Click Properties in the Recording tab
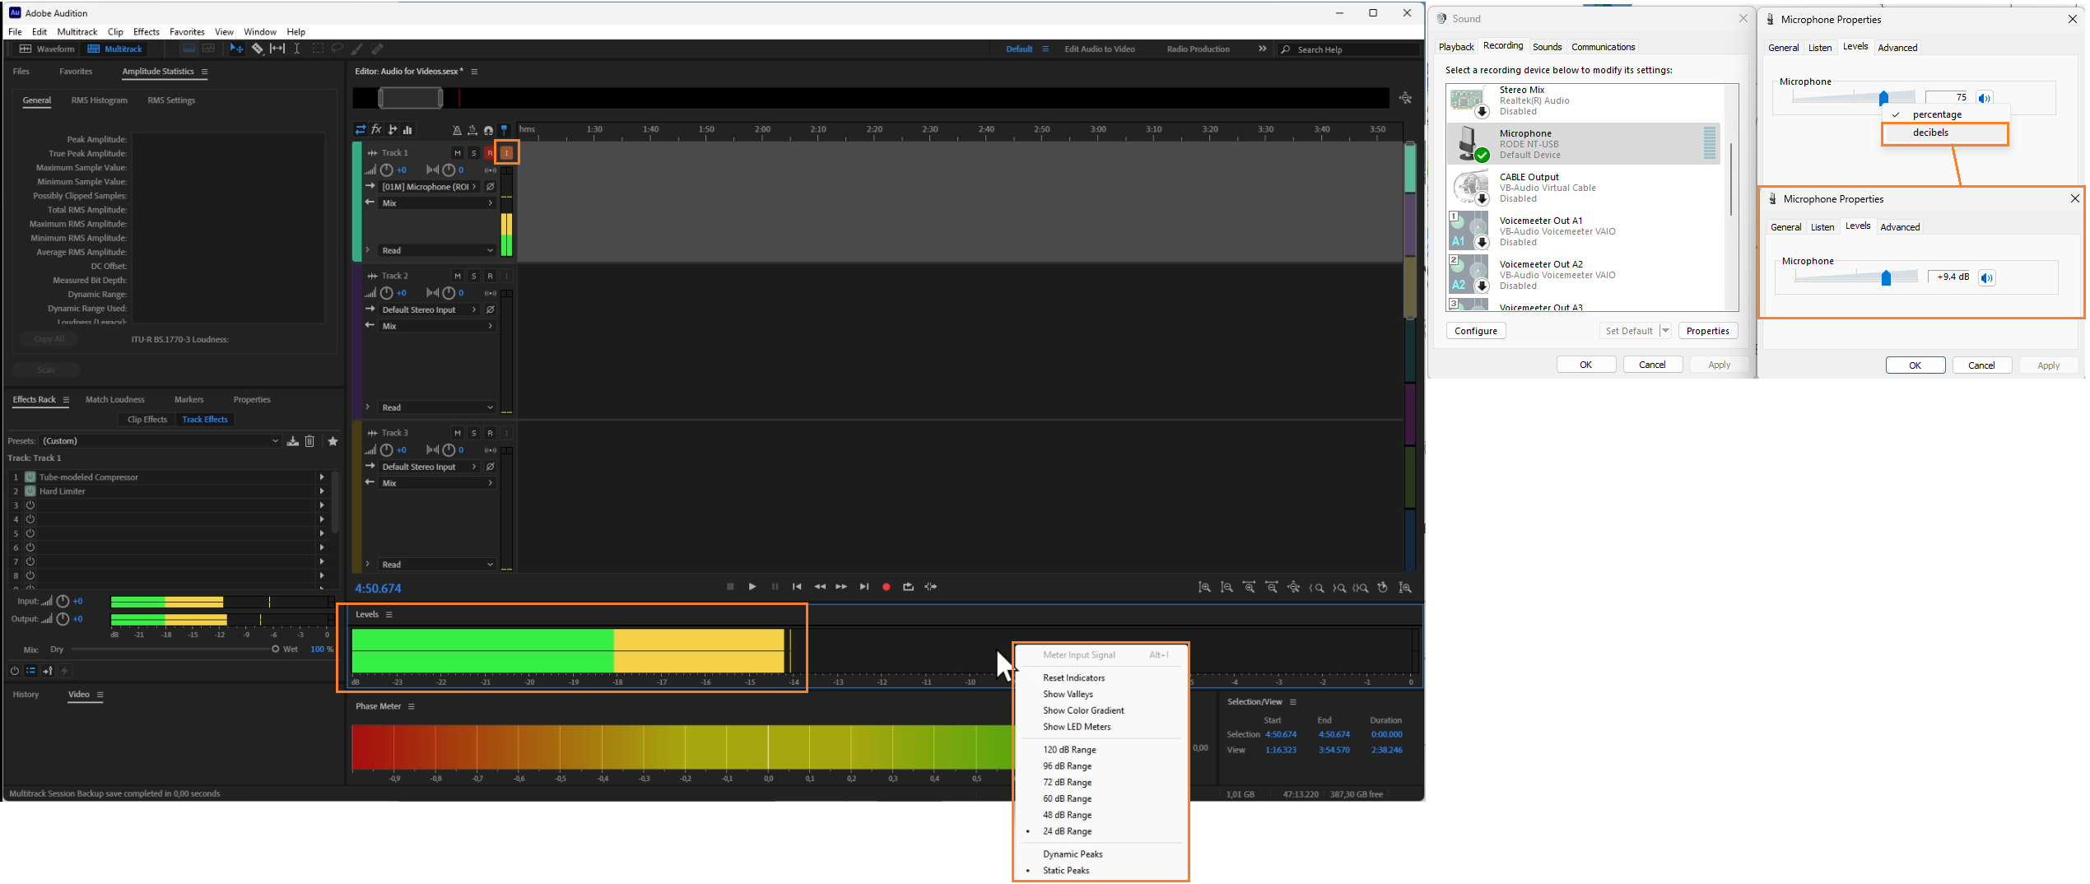The image size is (2090, 884). tap(1708, 330)
